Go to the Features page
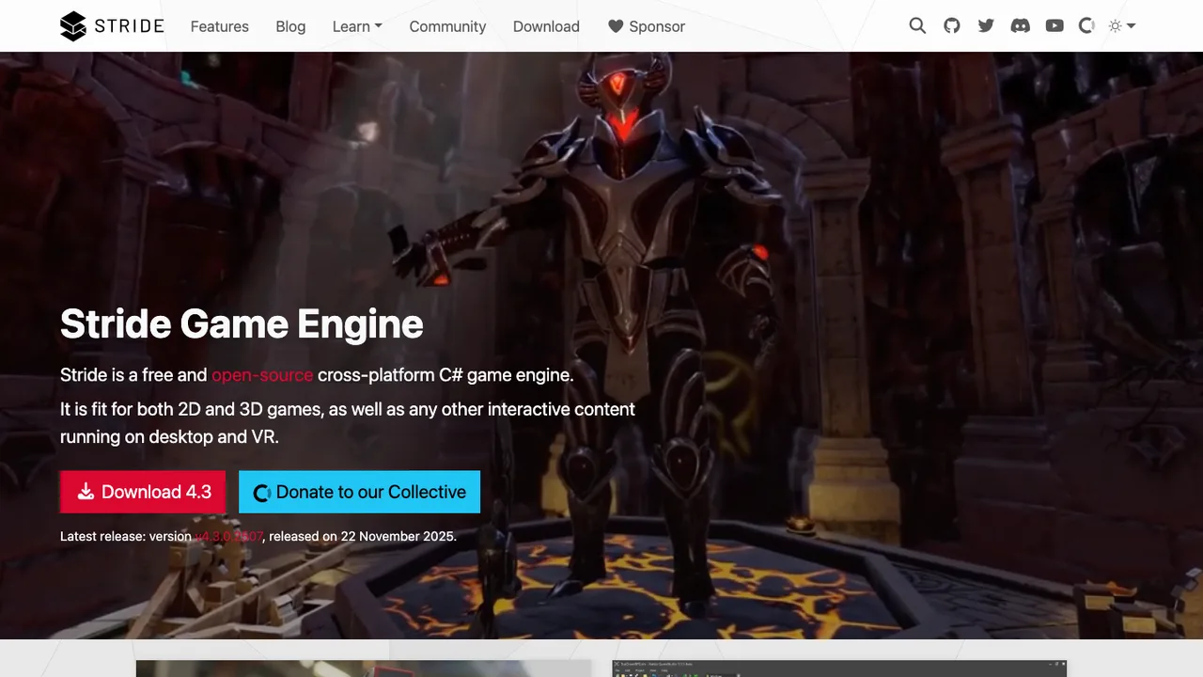 point(220,26)
